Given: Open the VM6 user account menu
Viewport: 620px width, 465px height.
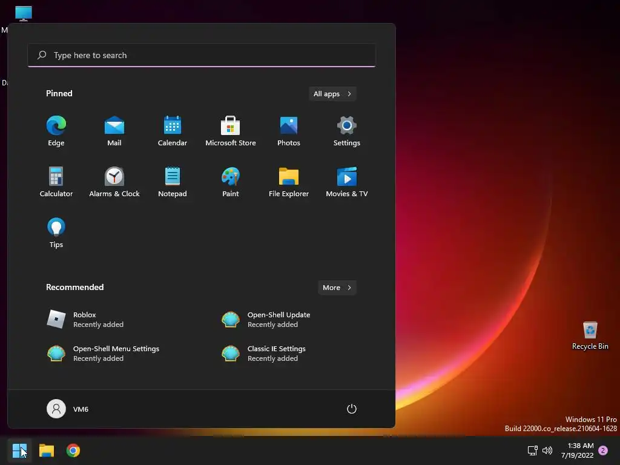Looking at the screenshot, I should pos(68,409).
